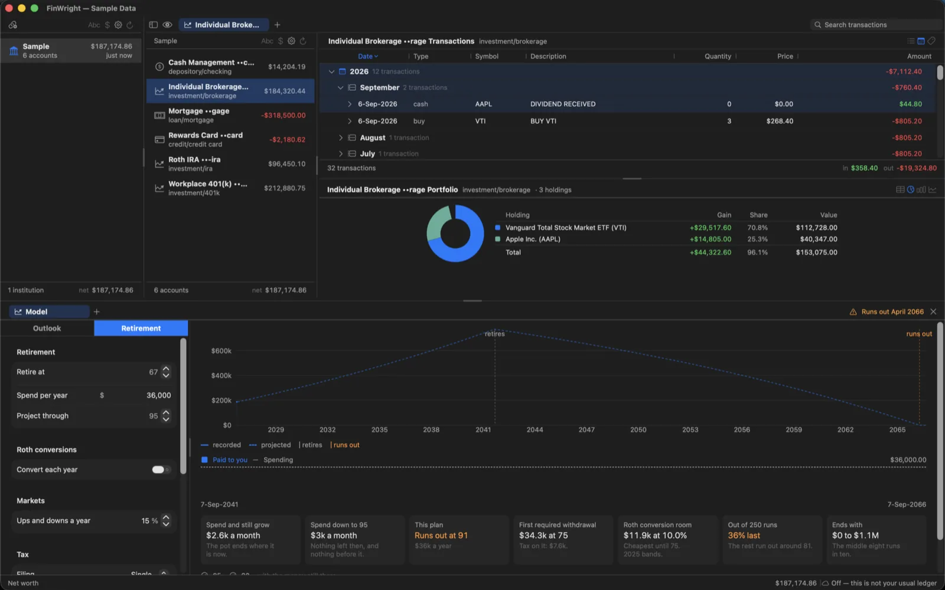Toggle dollar sign in the Sample accounts panel
The height and width of the screenshot is (590, 945).
(280, 41)
